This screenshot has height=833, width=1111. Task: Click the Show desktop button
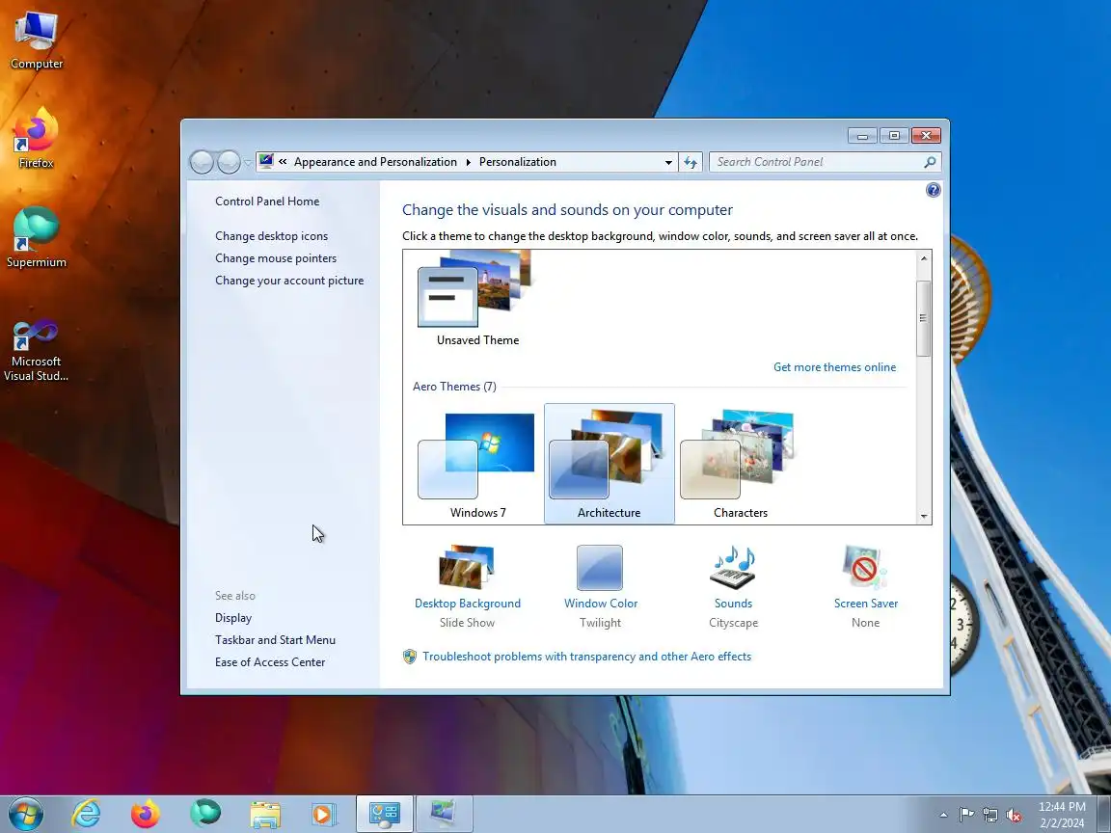(1104, 814)
